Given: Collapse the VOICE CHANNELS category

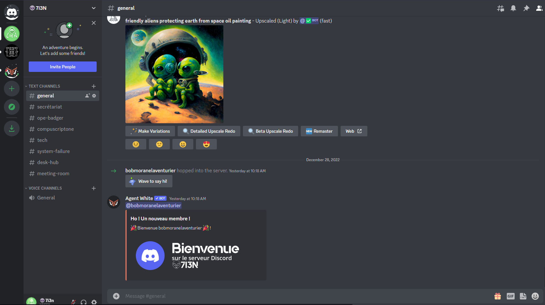Looking at the screenshot, I should coord(45,188).
